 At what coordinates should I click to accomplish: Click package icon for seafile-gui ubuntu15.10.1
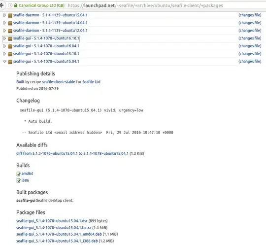[10, 54]
